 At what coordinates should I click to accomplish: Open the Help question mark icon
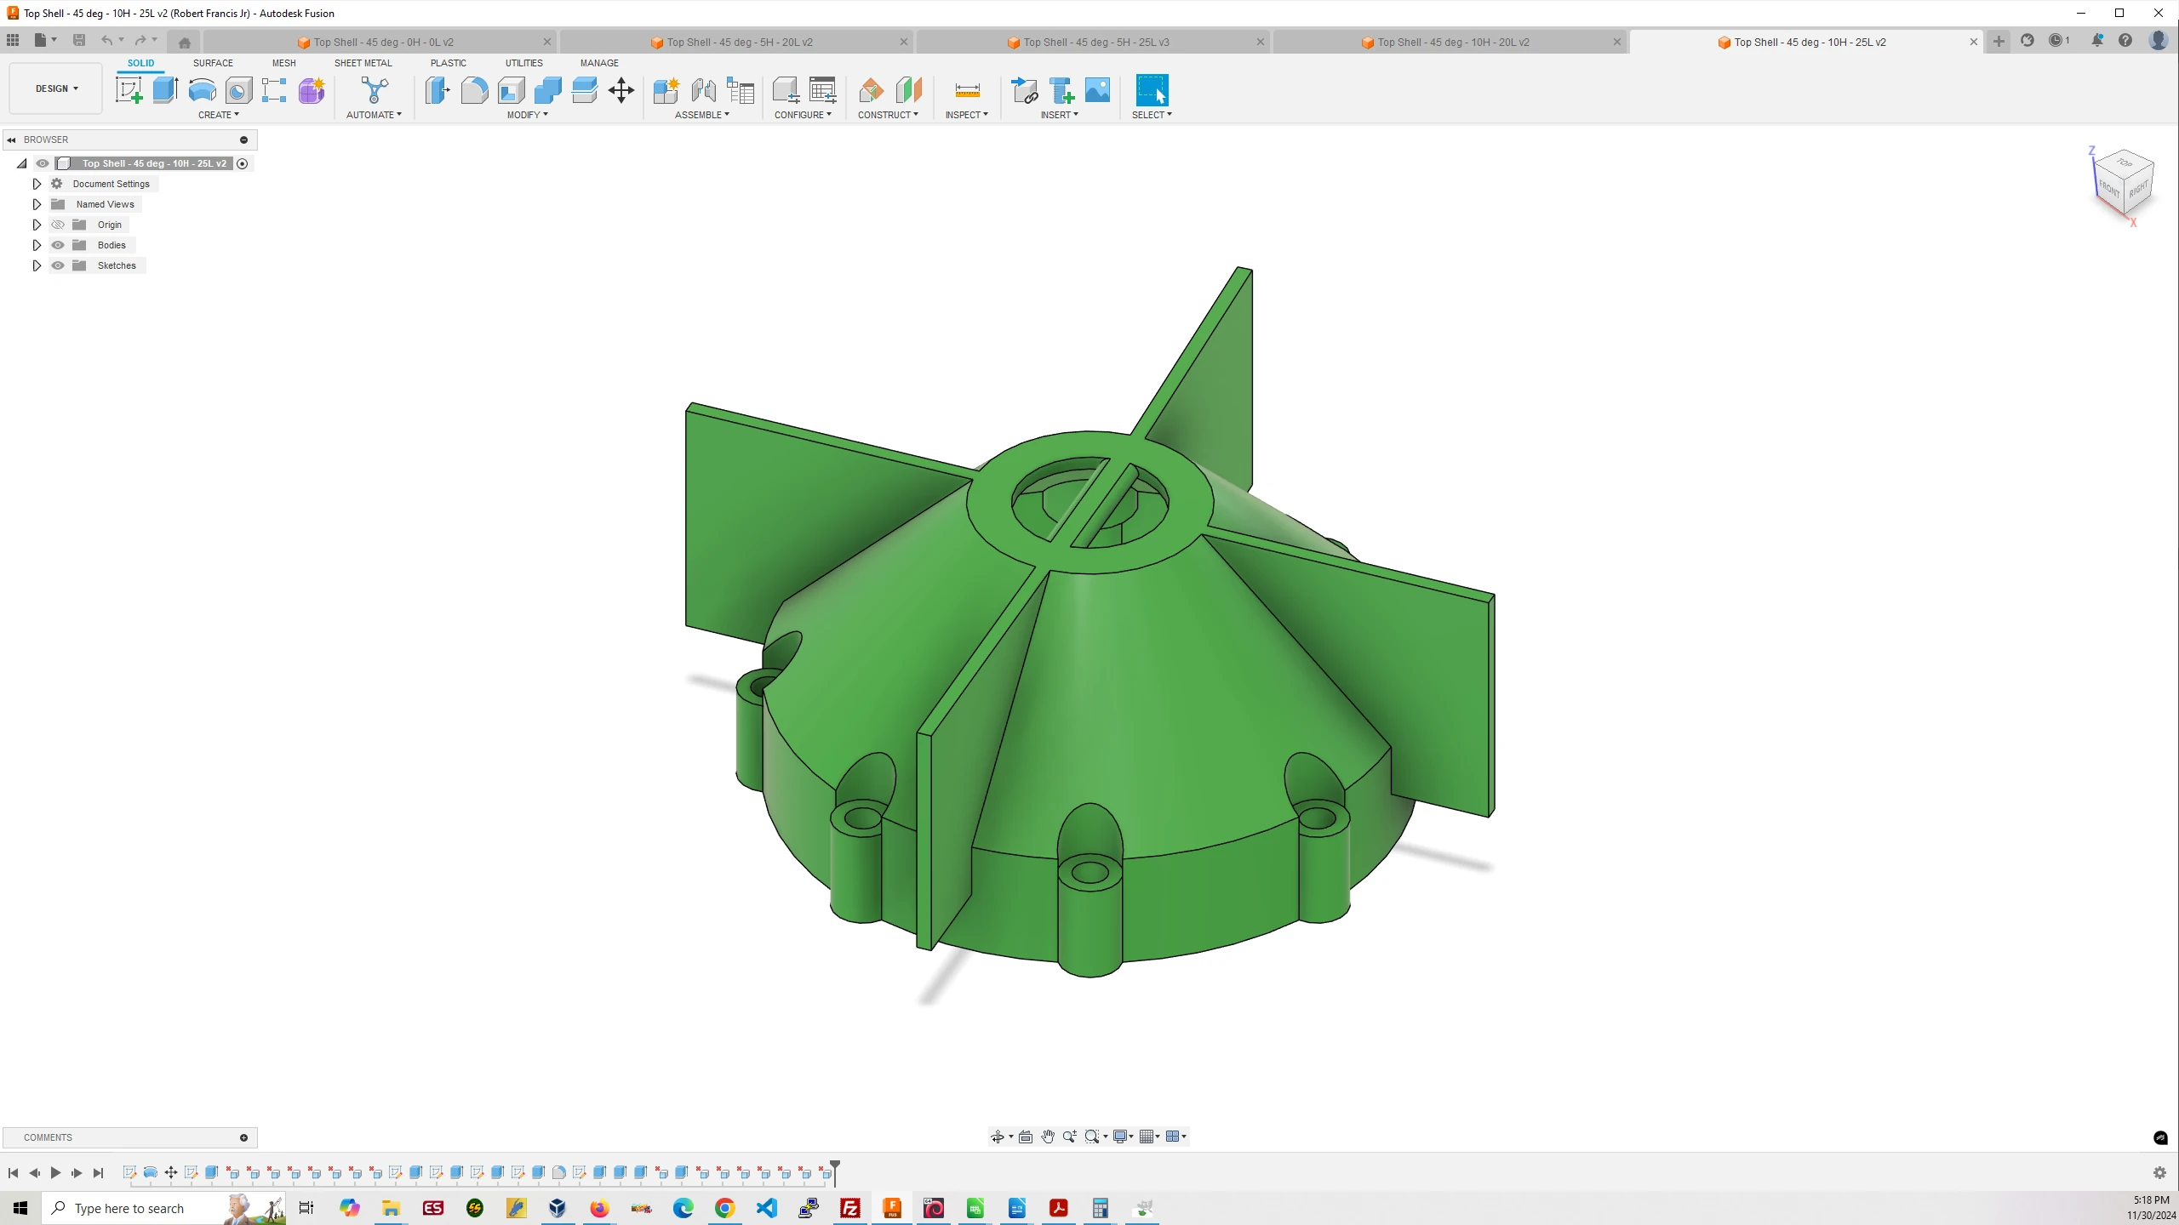[2125, 40]
